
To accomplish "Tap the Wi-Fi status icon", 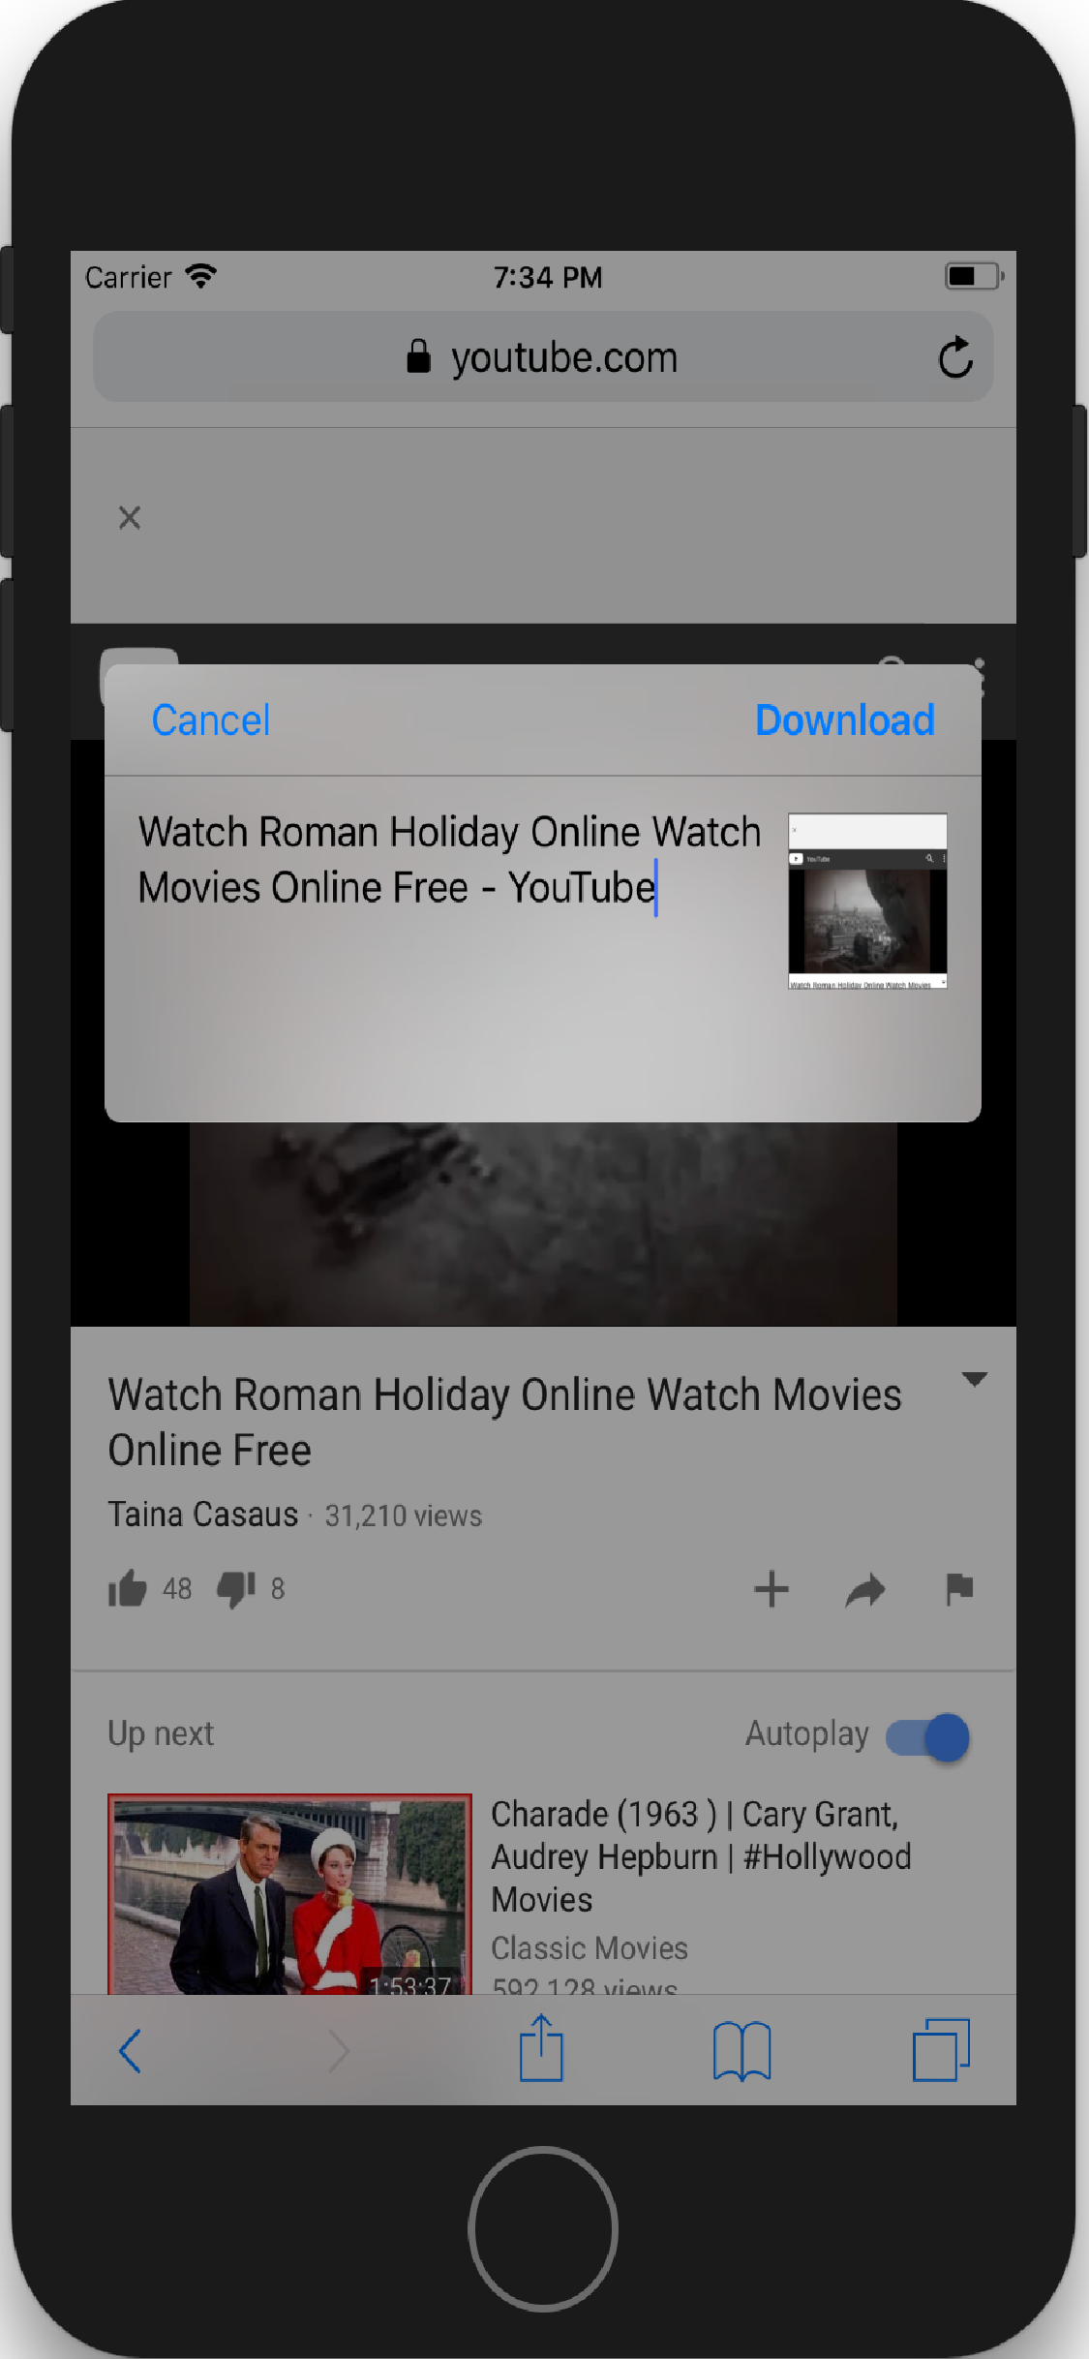I will click(x=201, y=277).
